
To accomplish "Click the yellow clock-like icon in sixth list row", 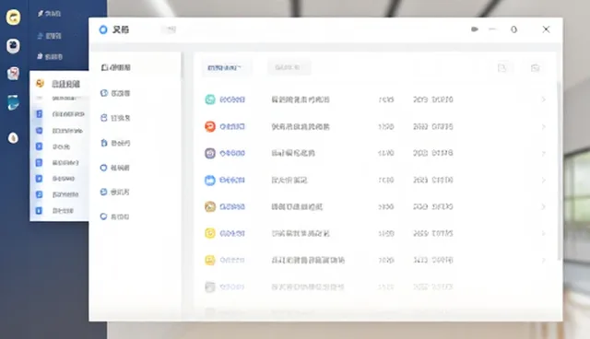I will [x=210, y=233].
